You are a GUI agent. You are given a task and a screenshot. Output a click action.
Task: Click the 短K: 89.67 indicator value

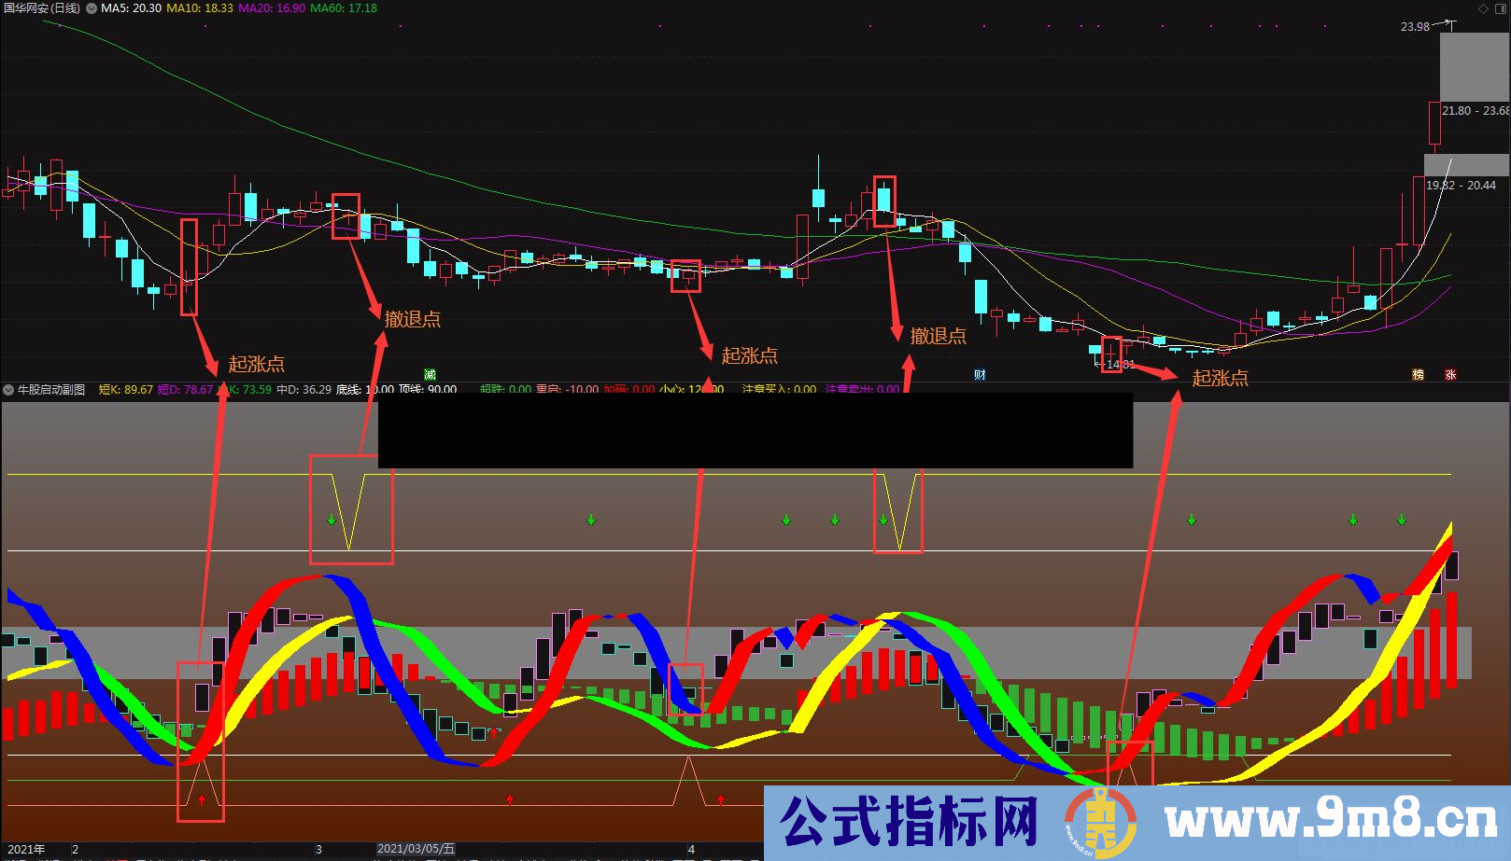point(126,390)
